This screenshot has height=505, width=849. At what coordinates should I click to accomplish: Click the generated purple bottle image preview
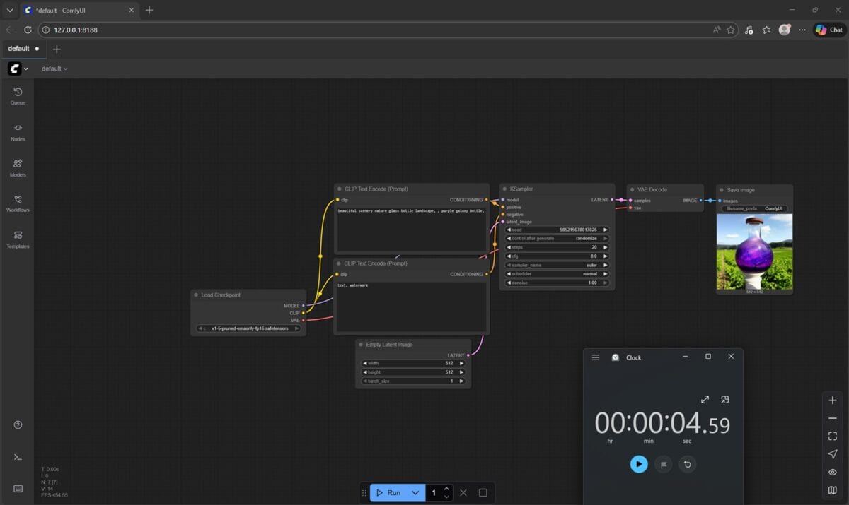(754, 251)
